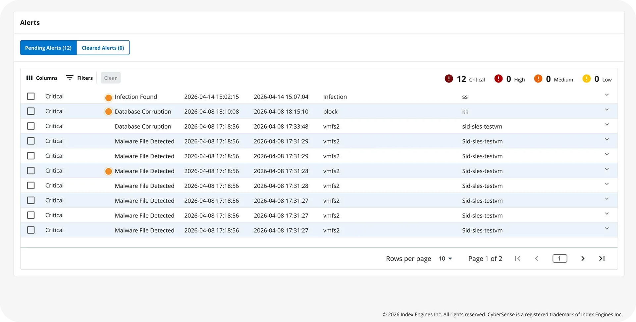Go to the first page
This screenshot has height=322, width=636.
(x=517, y=259)
